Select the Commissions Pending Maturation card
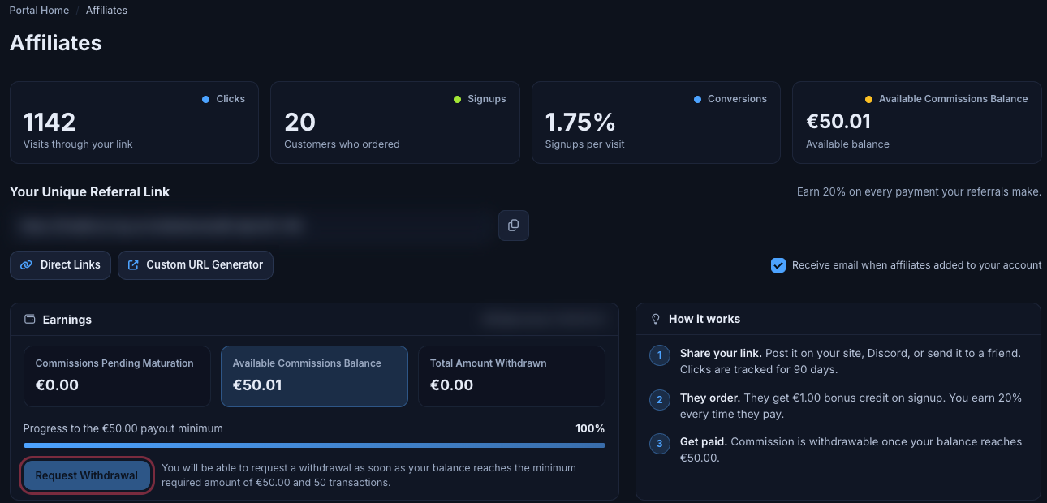1047x503 pixels. coord(117,376)
